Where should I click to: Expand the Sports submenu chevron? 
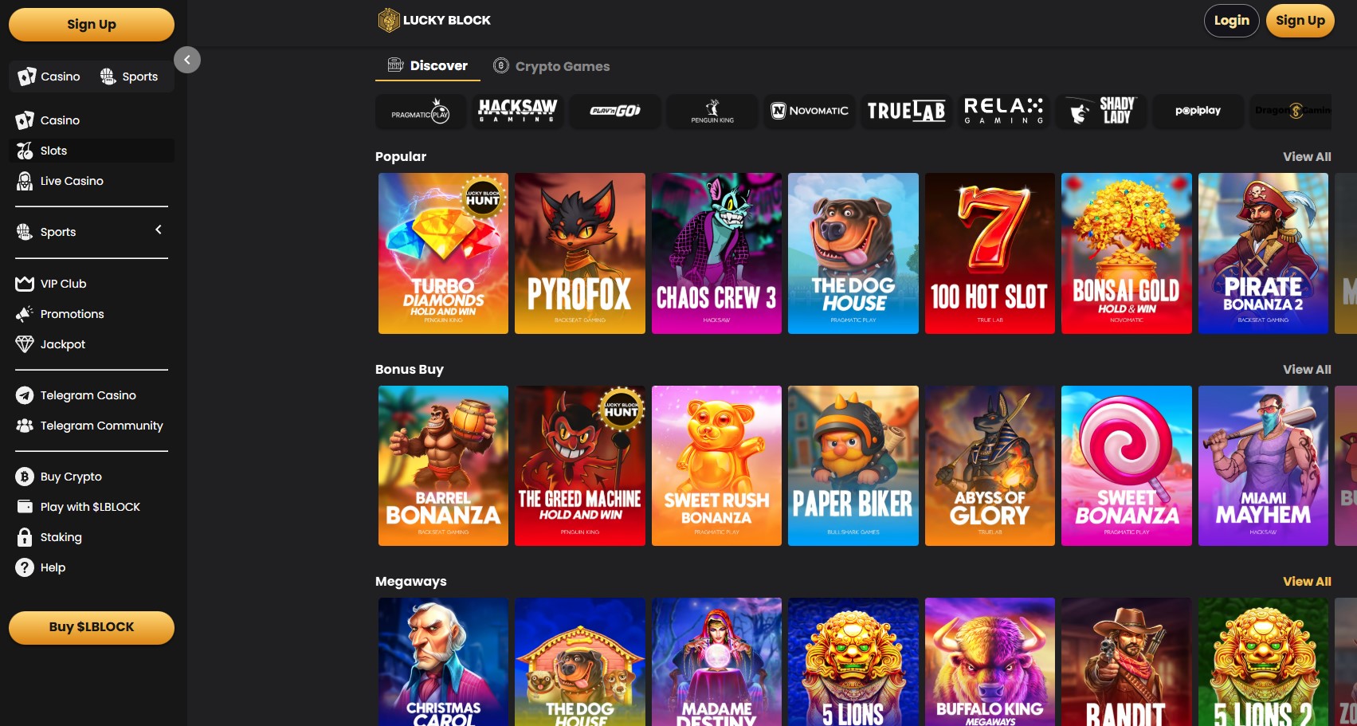159,230
